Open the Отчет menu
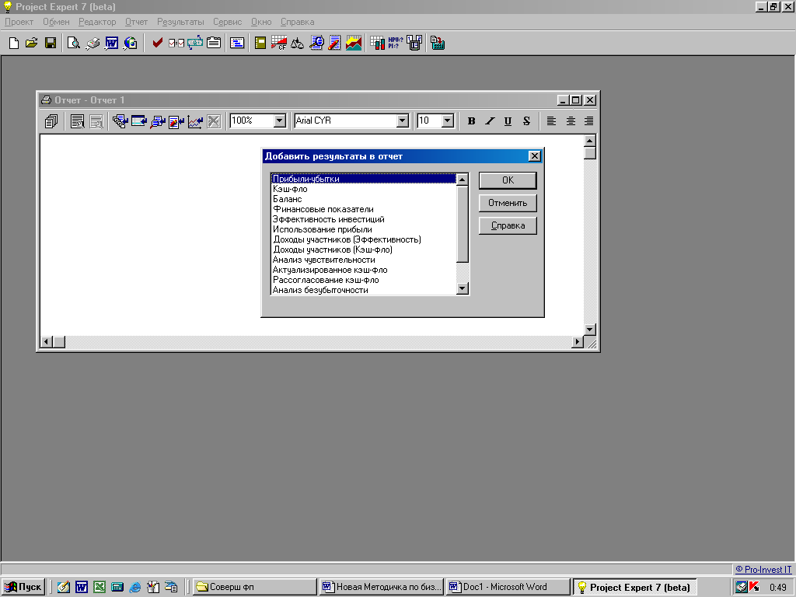This screenshot has width=796, height=597. (x=137, y=22)
